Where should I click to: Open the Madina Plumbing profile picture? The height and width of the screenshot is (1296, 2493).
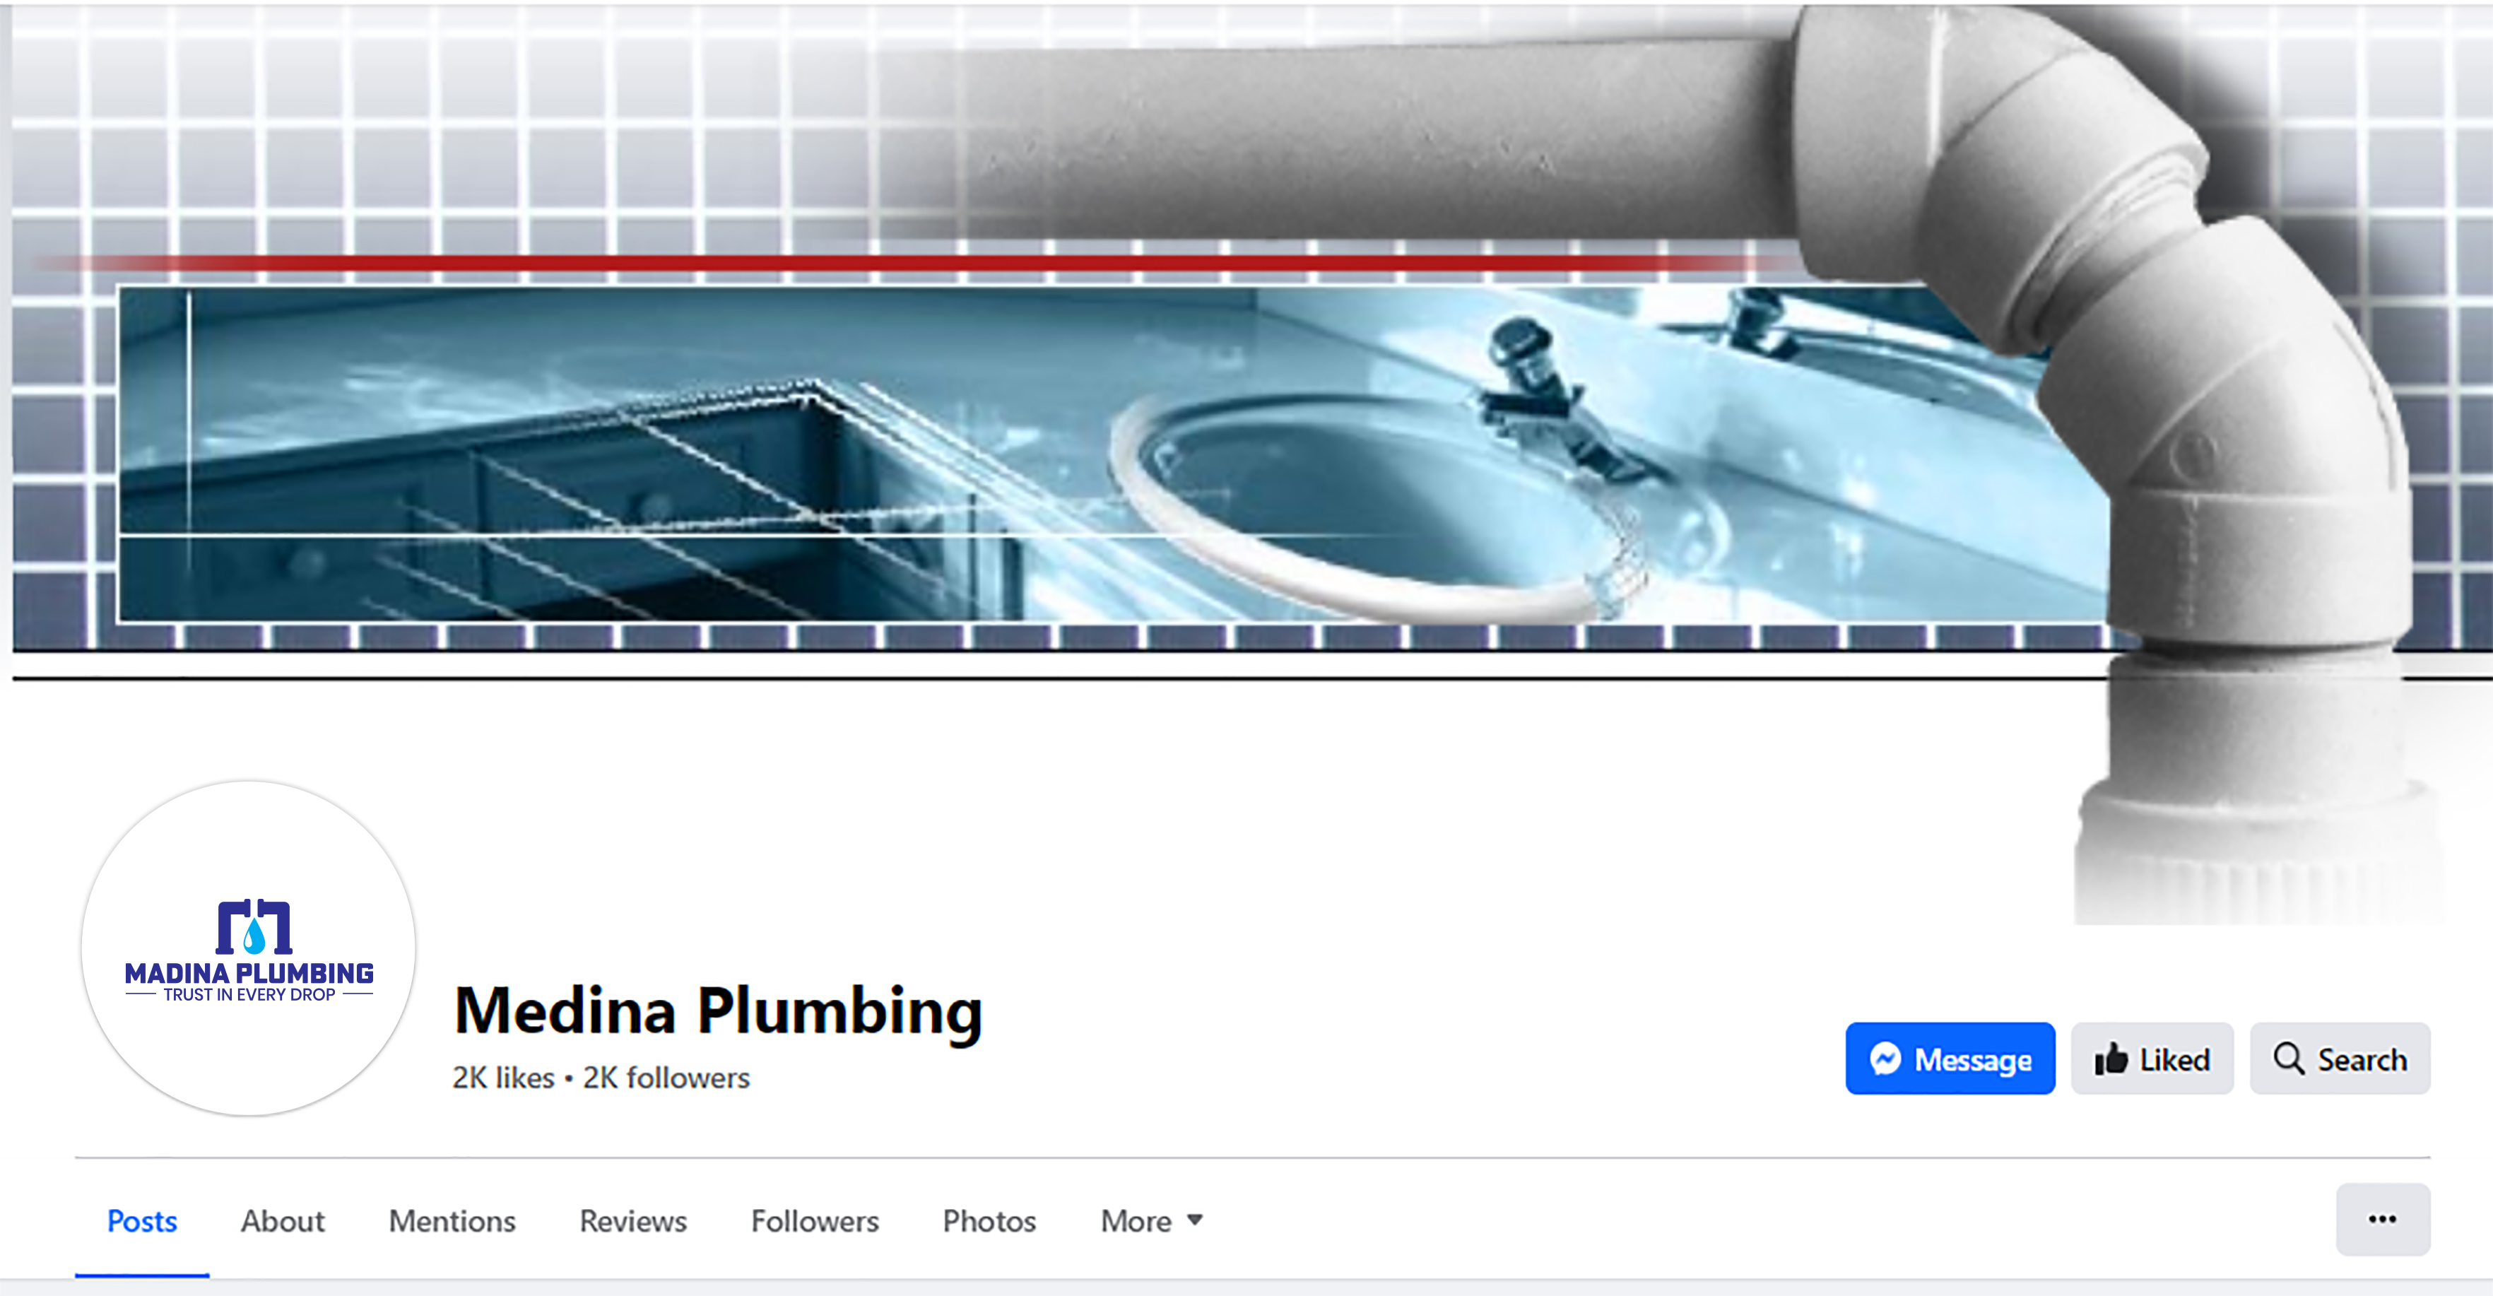click(249, 948)
